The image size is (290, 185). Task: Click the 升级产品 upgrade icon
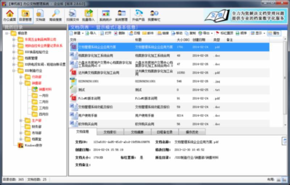[138, 16]
